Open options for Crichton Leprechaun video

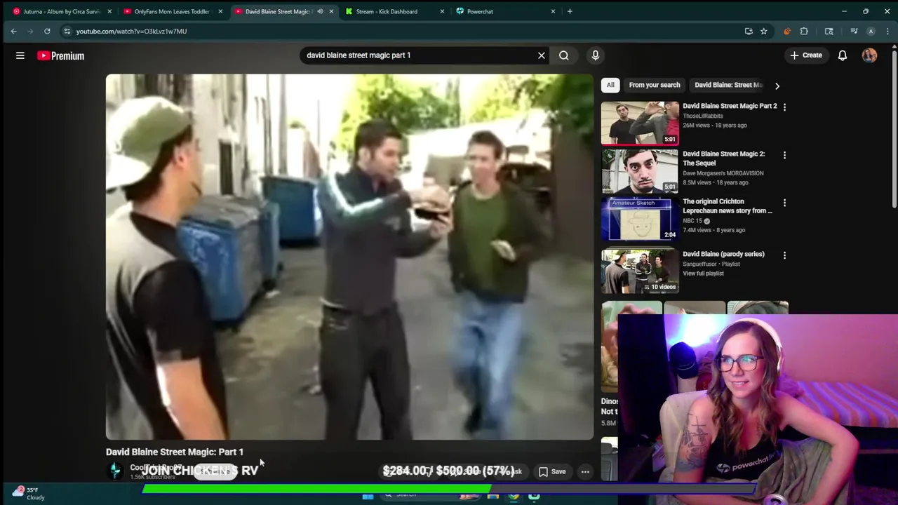coord(784,203)
